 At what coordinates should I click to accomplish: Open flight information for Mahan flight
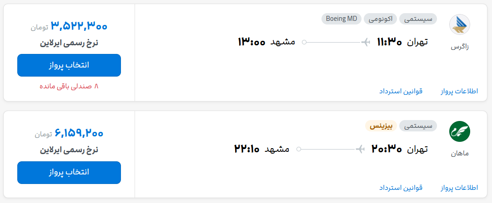(459, 188)
